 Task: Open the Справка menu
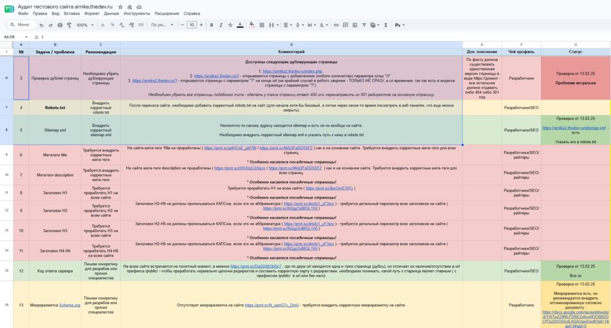coord(192,13)
